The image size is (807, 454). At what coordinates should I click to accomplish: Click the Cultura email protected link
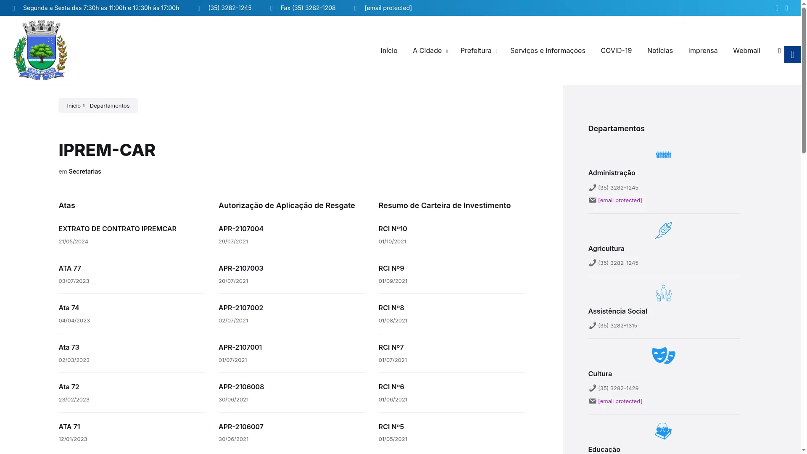pos(620,401)
